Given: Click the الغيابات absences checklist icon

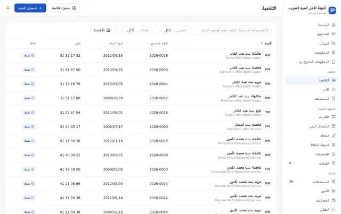Looking at the screenshot, I should [334, 163].
